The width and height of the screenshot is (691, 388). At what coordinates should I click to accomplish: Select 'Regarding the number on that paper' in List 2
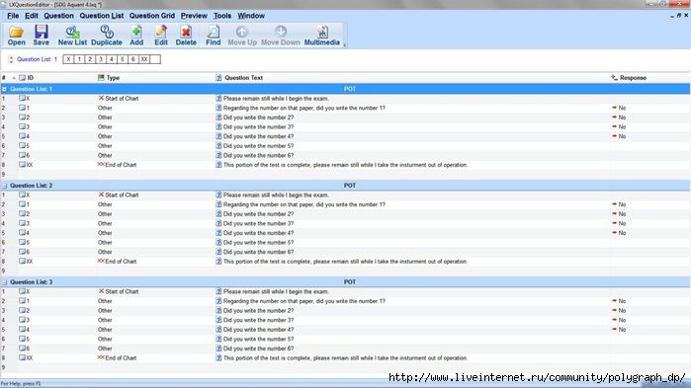tap(304, 204)
